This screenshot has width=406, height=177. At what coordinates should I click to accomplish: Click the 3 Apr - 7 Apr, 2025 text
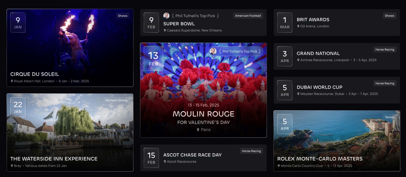pos(363,94)
